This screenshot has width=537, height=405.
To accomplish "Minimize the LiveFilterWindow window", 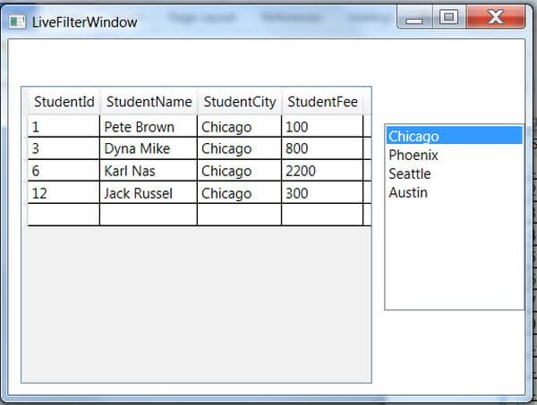I will point(414,17).
